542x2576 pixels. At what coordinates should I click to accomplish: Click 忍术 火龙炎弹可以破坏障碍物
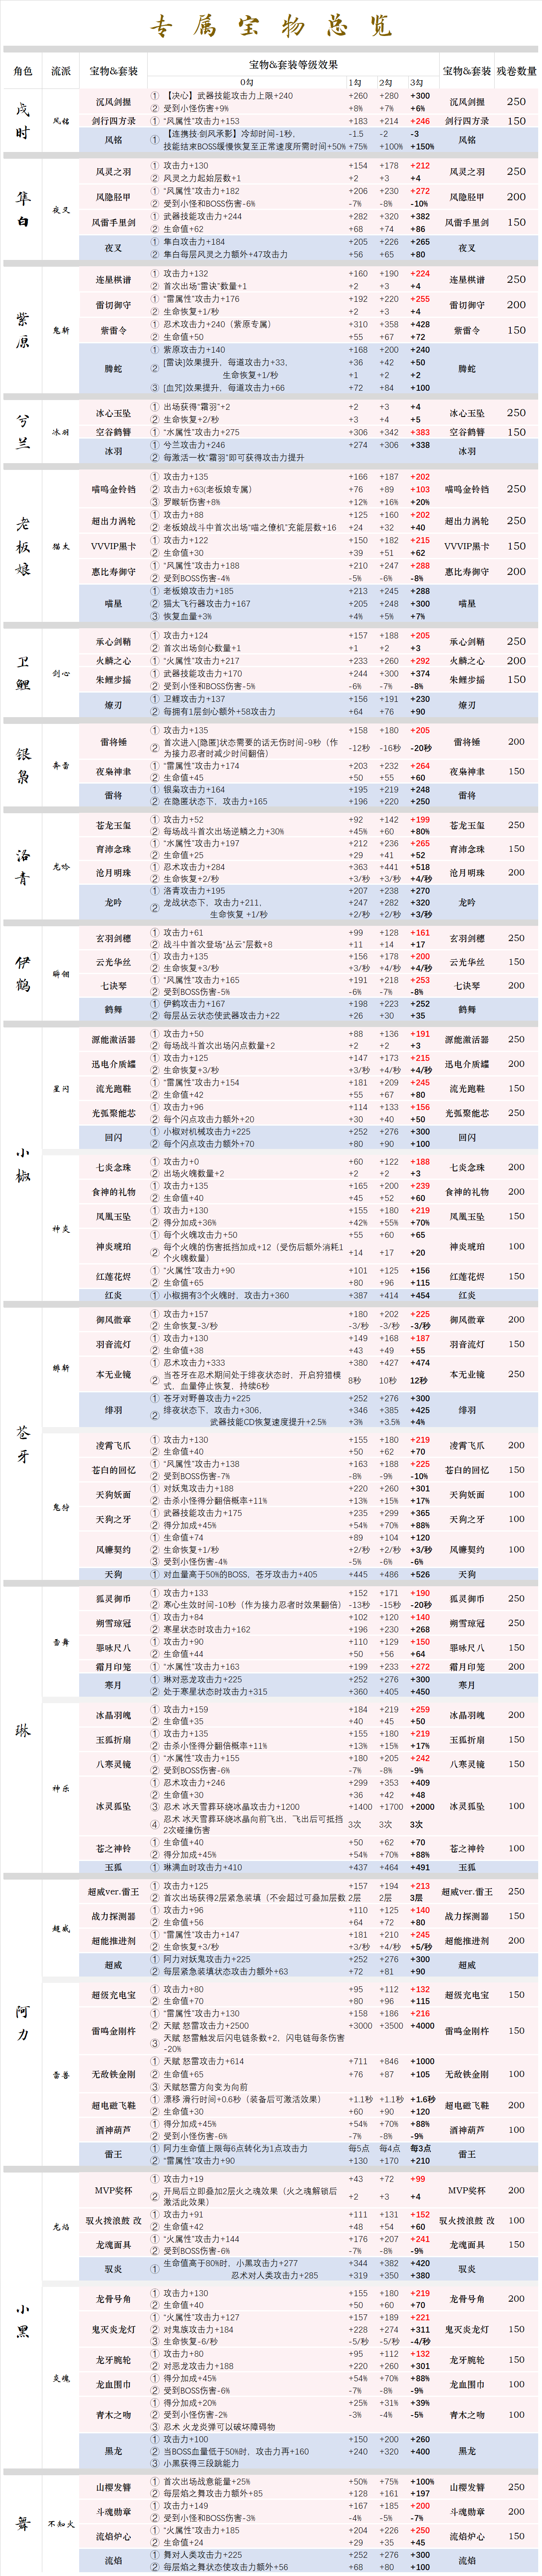(219, 2427)
